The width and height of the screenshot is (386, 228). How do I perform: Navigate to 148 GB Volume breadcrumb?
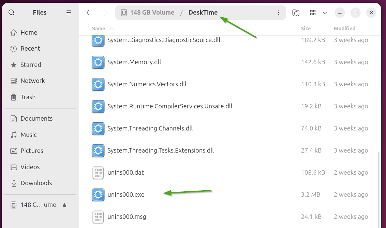coord(152,13)
